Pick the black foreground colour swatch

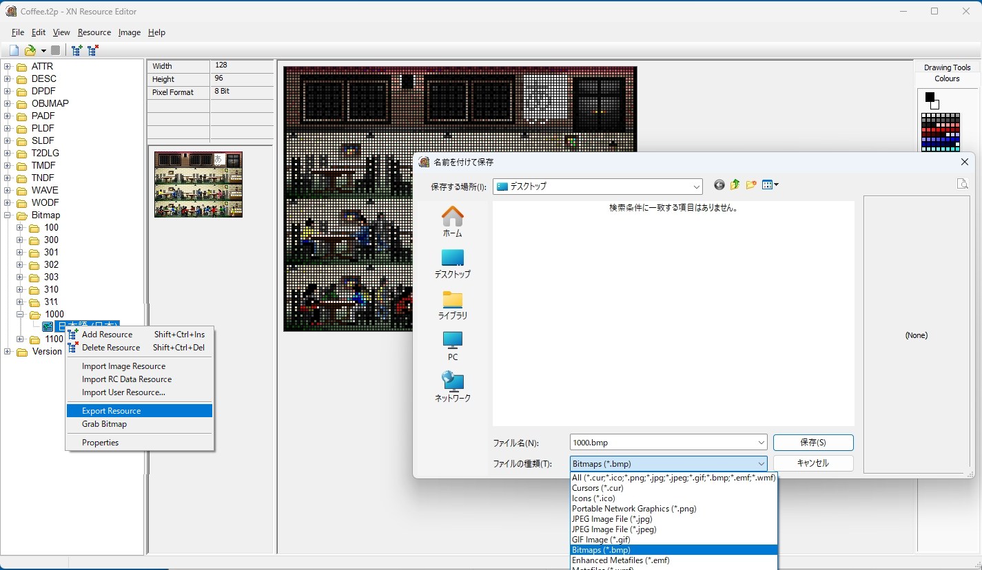point(930,97)
